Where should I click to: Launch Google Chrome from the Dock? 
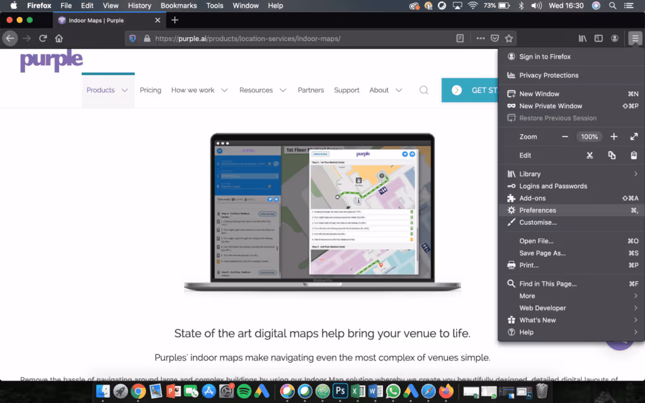pos(138,391)
